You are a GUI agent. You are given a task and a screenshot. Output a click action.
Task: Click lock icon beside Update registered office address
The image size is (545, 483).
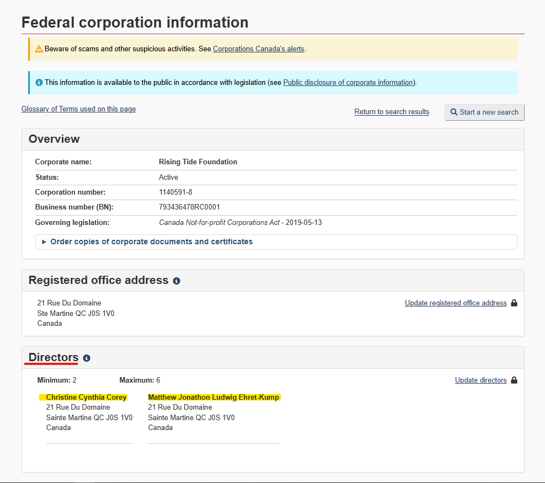(x=514, y=303)
